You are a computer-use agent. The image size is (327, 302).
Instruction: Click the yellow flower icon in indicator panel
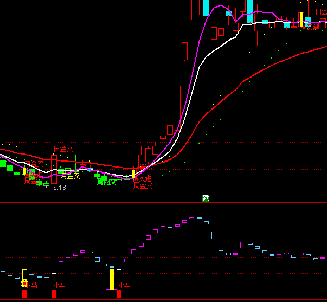click(x=24, y=284)
